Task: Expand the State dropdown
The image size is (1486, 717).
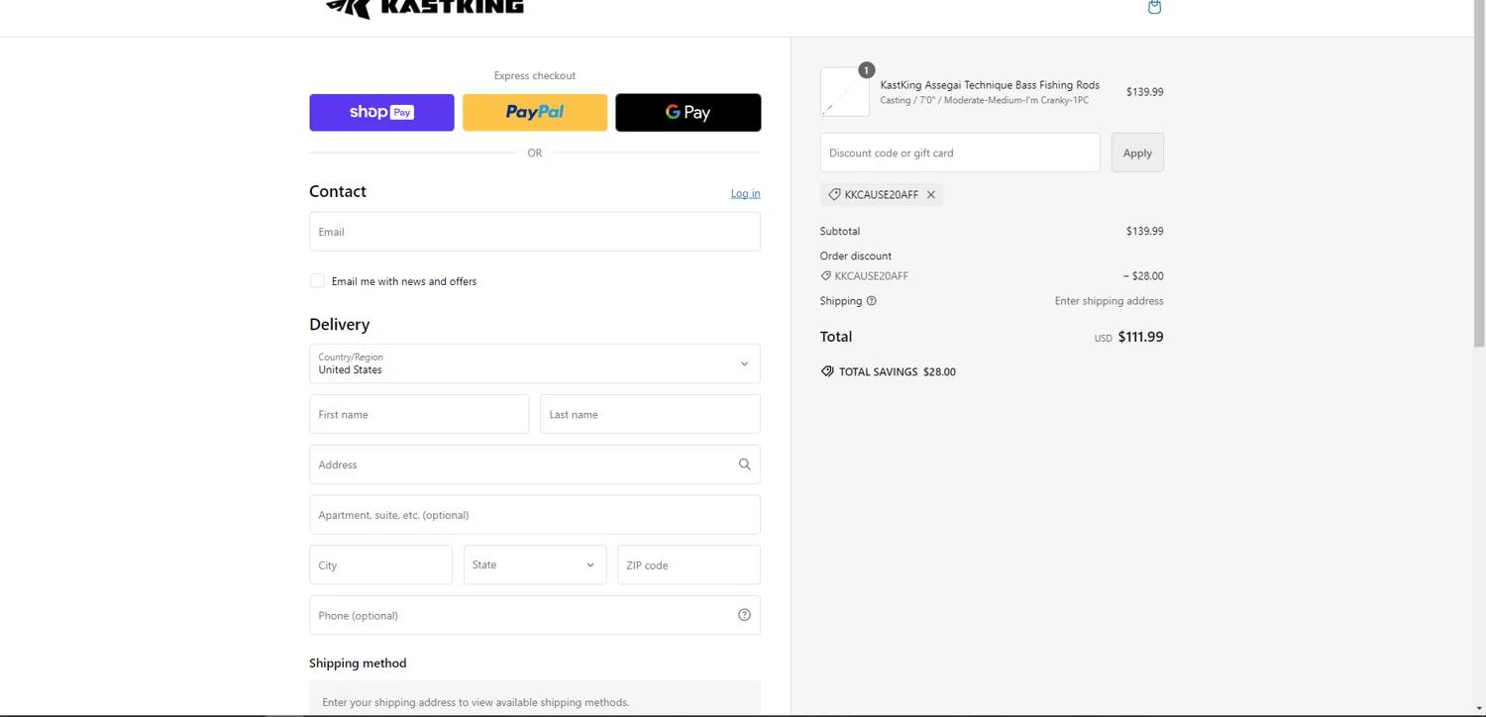Action: click(535, 564)
